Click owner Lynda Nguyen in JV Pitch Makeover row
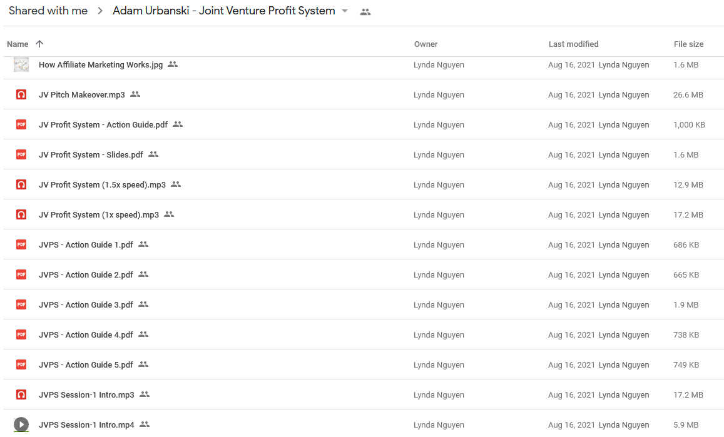724x437 pixels. click(439, 94)
